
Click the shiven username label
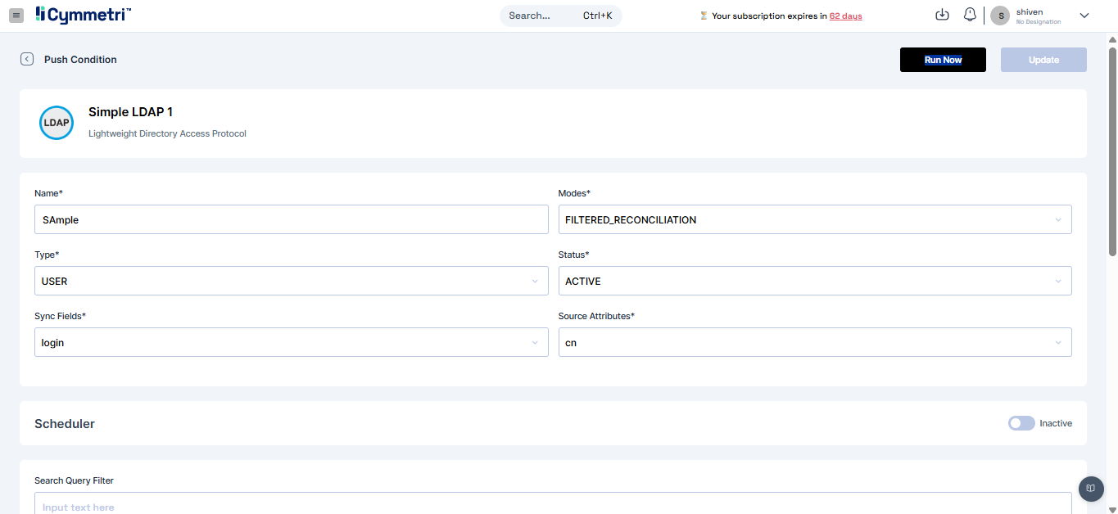pyautogui.click(x=1030, y=12)
